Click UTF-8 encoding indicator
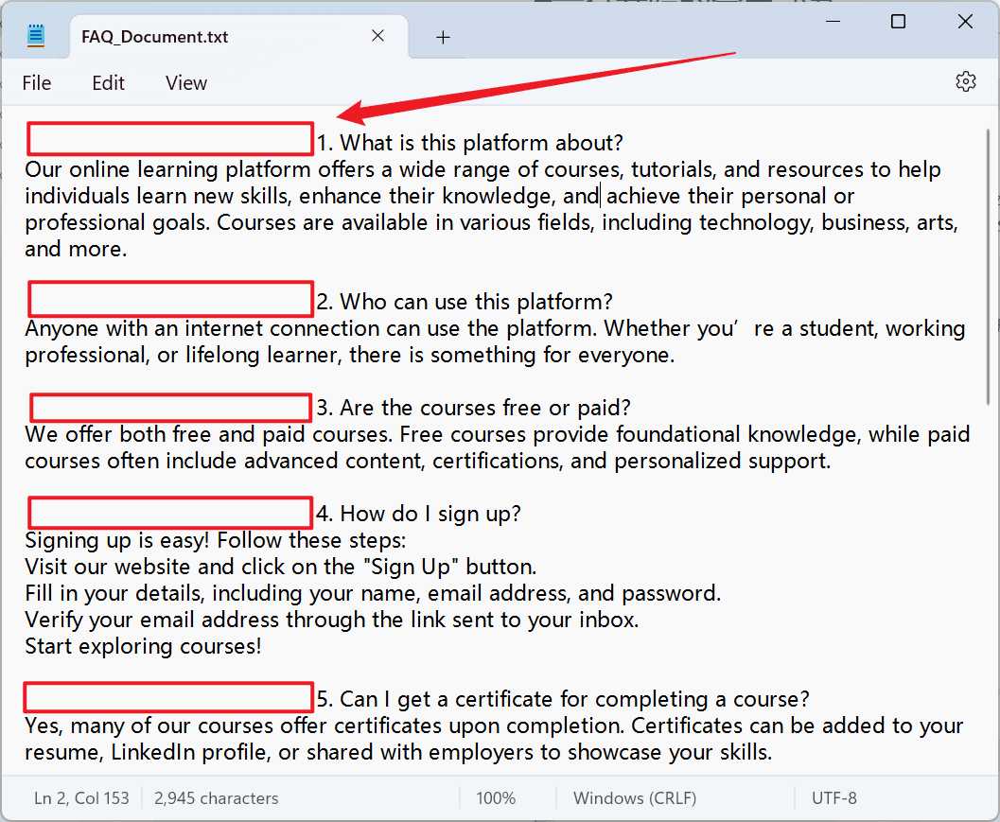 [x=834, y=798]
